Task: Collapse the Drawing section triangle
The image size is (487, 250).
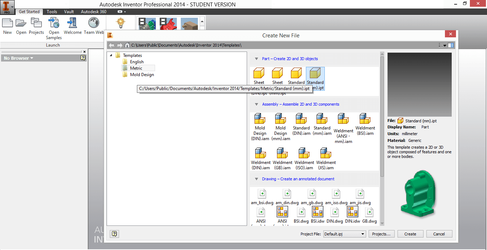Action: (256, 179)
